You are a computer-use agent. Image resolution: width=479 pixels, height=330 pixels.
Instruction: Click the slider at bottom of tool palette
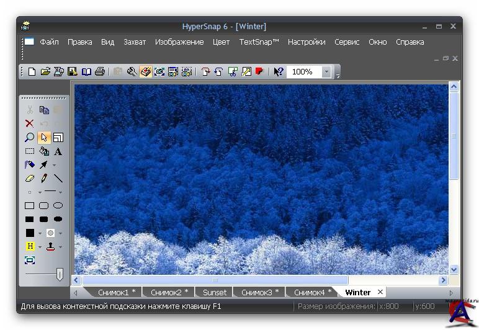(x=60, y=274)
